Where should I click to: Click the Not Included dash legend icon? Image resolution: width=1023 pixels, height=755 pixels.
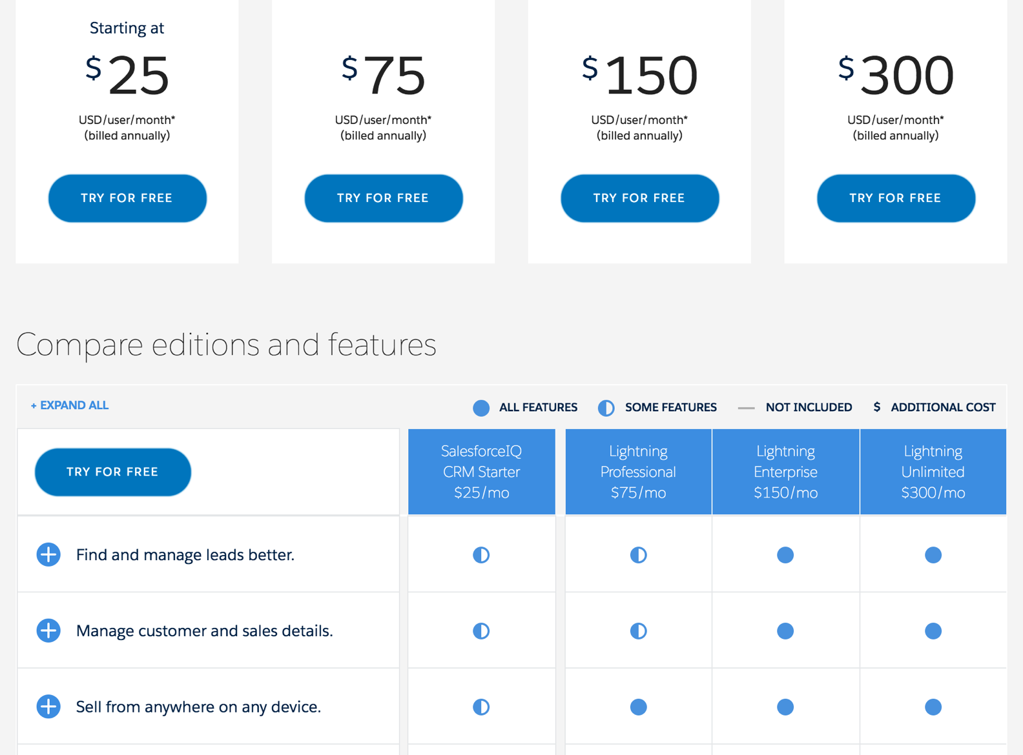tap(746, 408)
